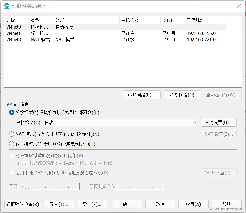Image resolution: width=246 pixels, height=213 pixels.
Task: Select the VMnet1 row name
Action: tap(13, 33)
